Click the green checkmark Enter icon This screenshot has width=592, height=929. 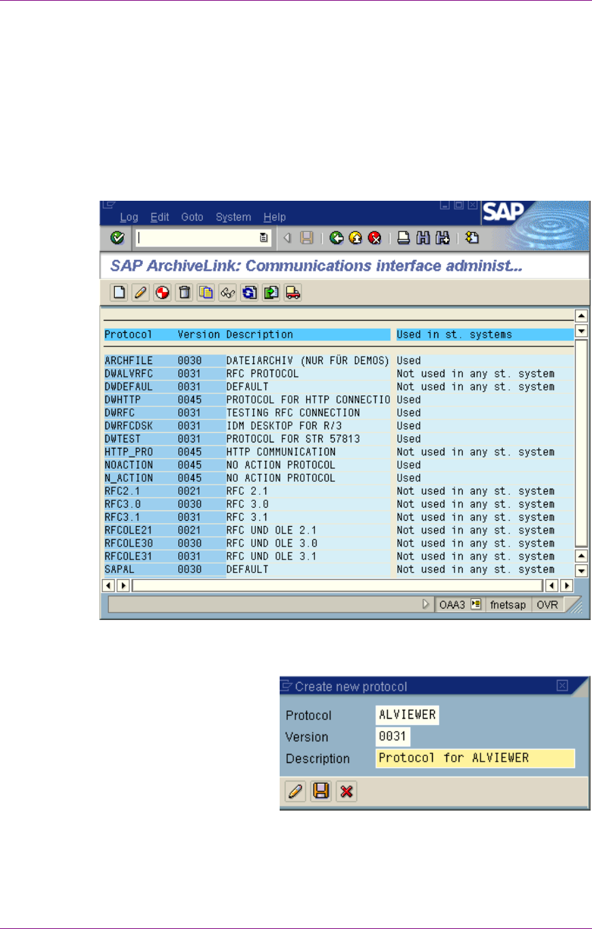[x=117, y=238]
